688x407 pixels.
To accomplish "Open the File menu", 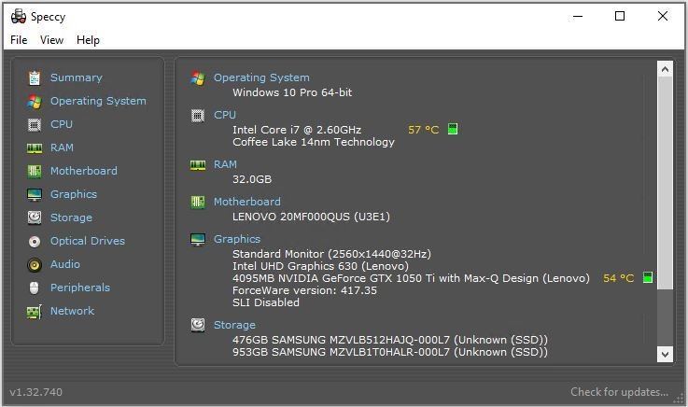I will tap(19, 40).
